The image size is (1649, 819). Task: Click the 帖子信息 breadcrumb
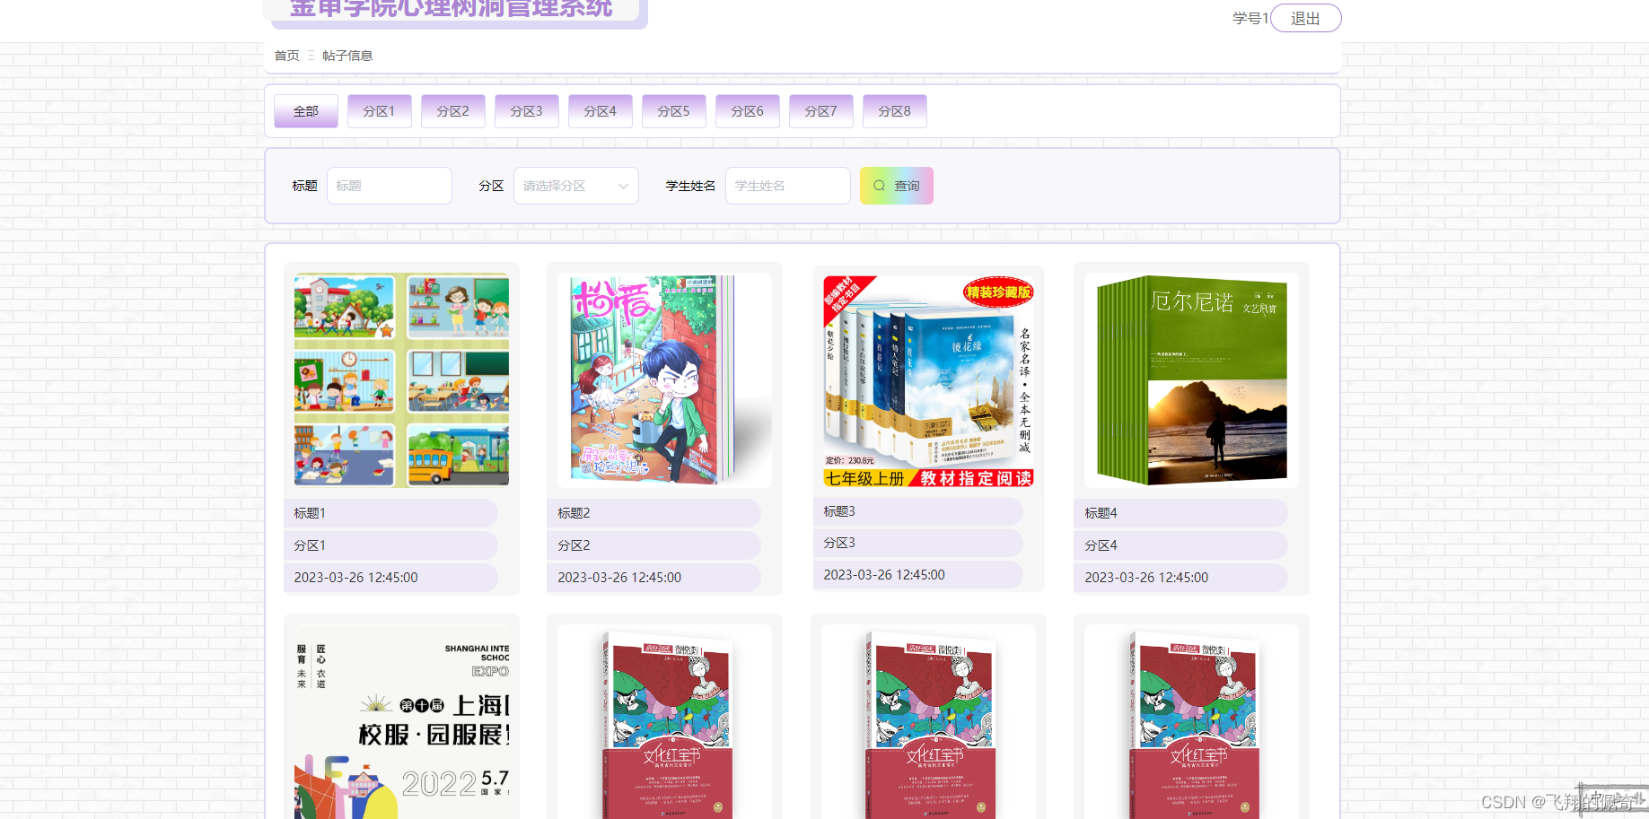point(347,56)
